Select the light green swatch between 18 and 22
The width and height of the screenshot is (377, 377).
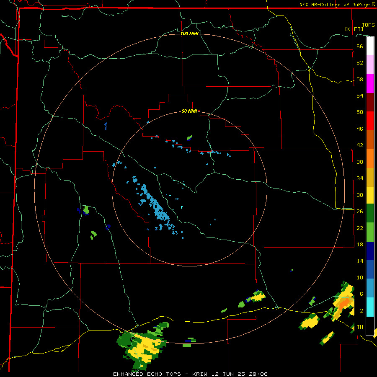tap(370, 232)
